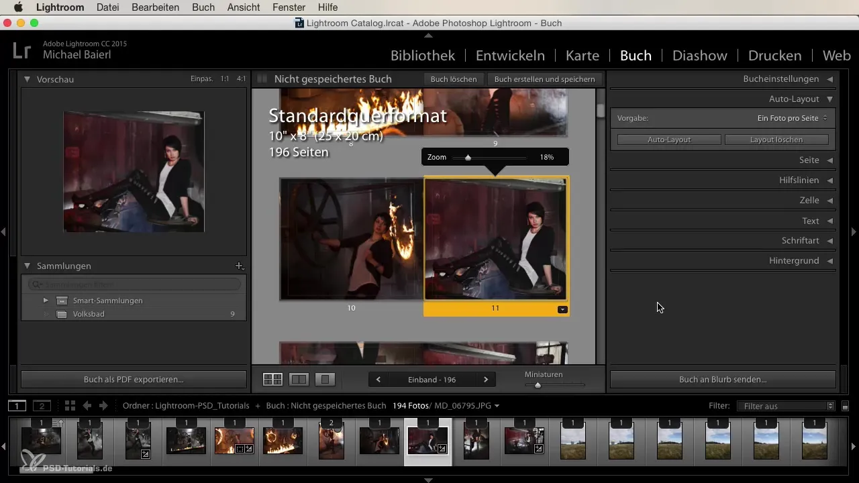Adjust the Miniaturen size slider
The image size is (859, 483).
point(538,385)
